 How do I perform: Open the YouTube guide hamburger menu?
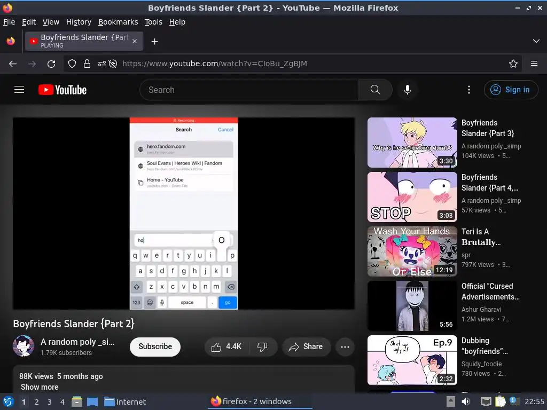(x=19, y=90)
